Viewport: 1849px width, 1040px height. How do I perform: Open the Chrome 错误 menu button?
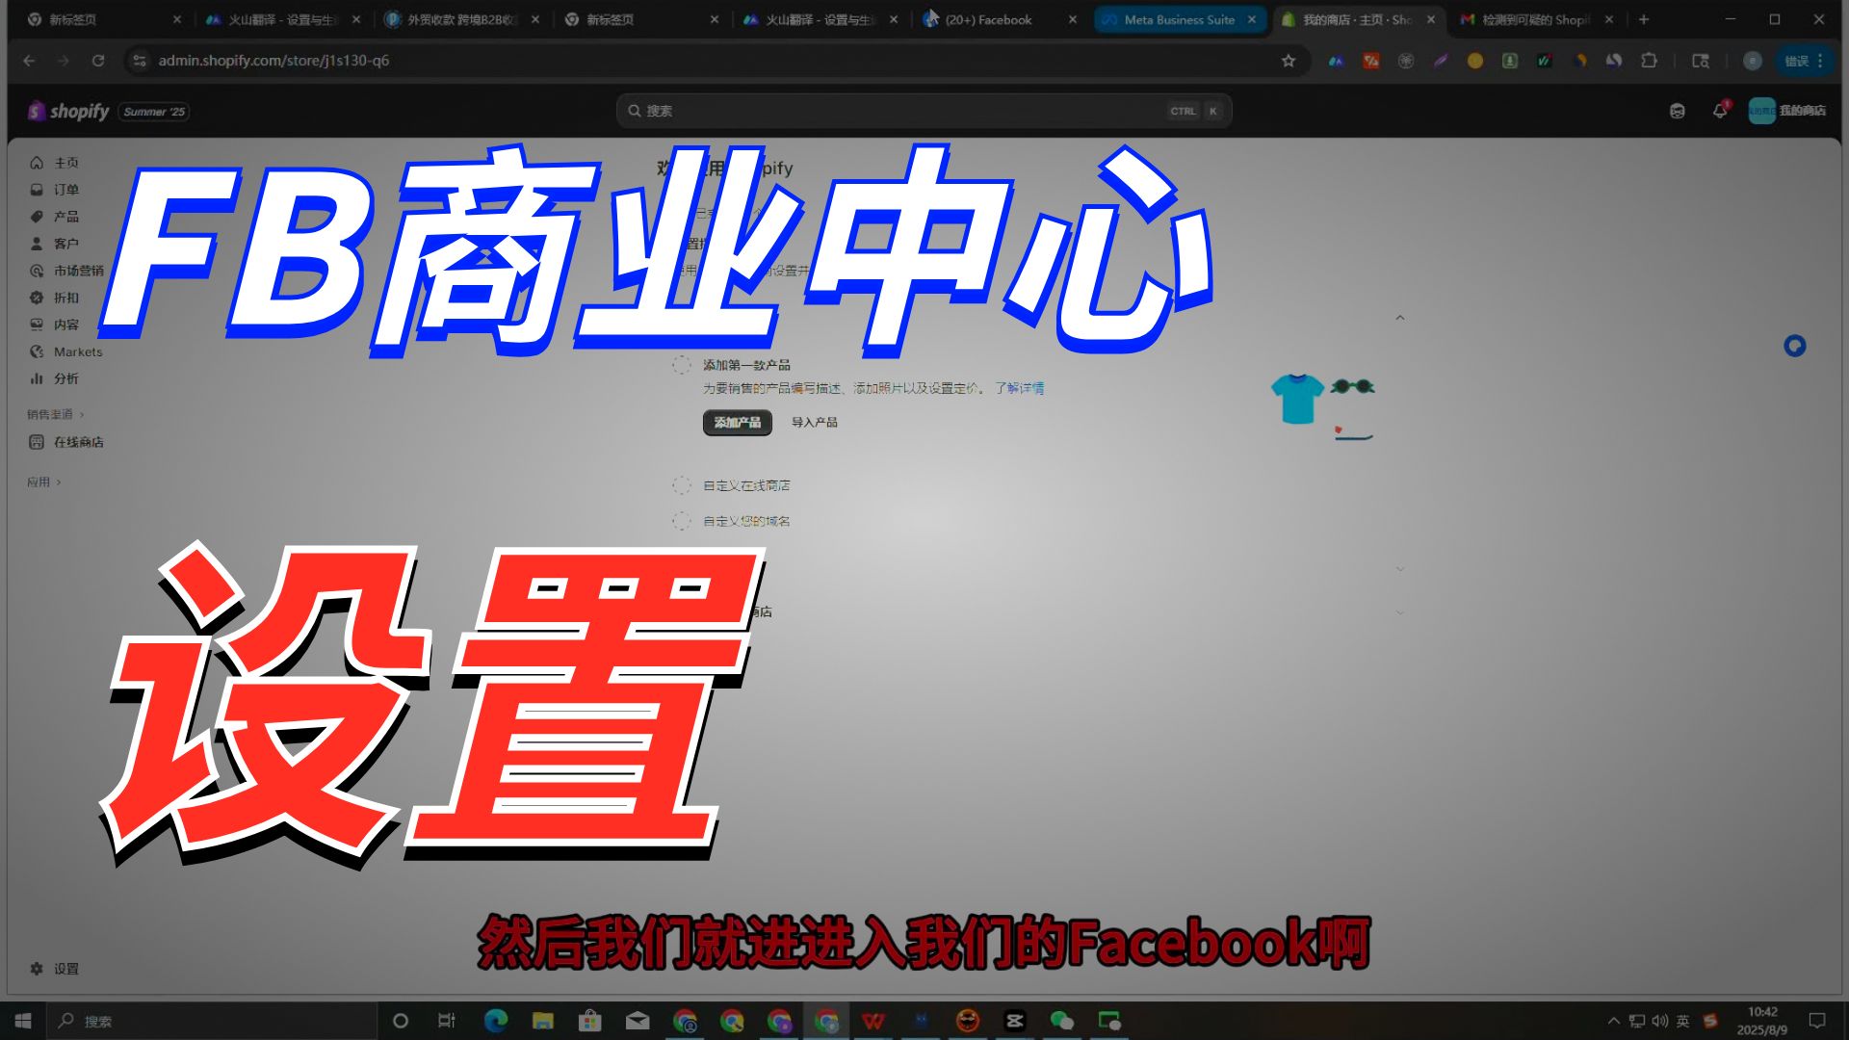coord(1803,61)
